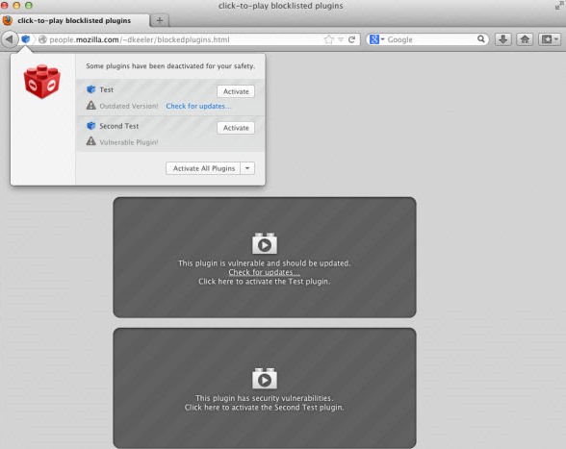Enter fullscreen with the title bar arrows icon
The image size is (566, 449).
click(559, 6)
